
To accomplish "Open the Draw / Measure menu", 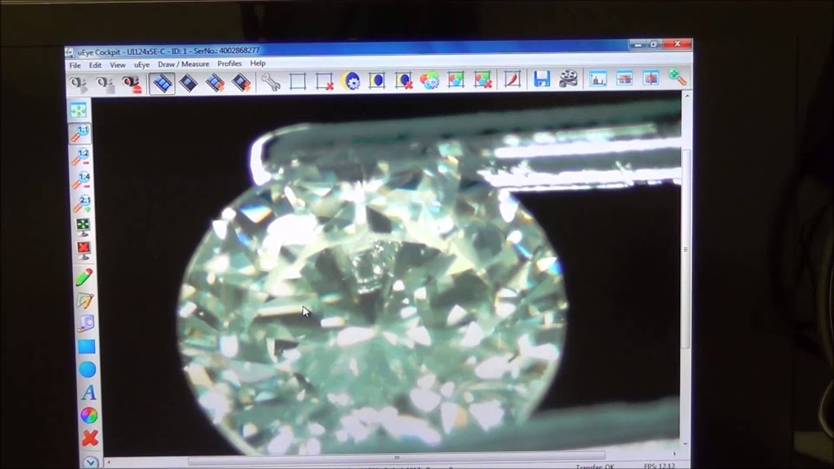I will [183, 64].
